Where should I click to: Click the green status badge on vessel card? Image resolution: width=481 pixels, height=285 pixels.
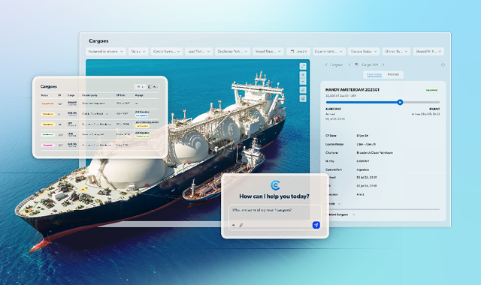coord(431,90)
